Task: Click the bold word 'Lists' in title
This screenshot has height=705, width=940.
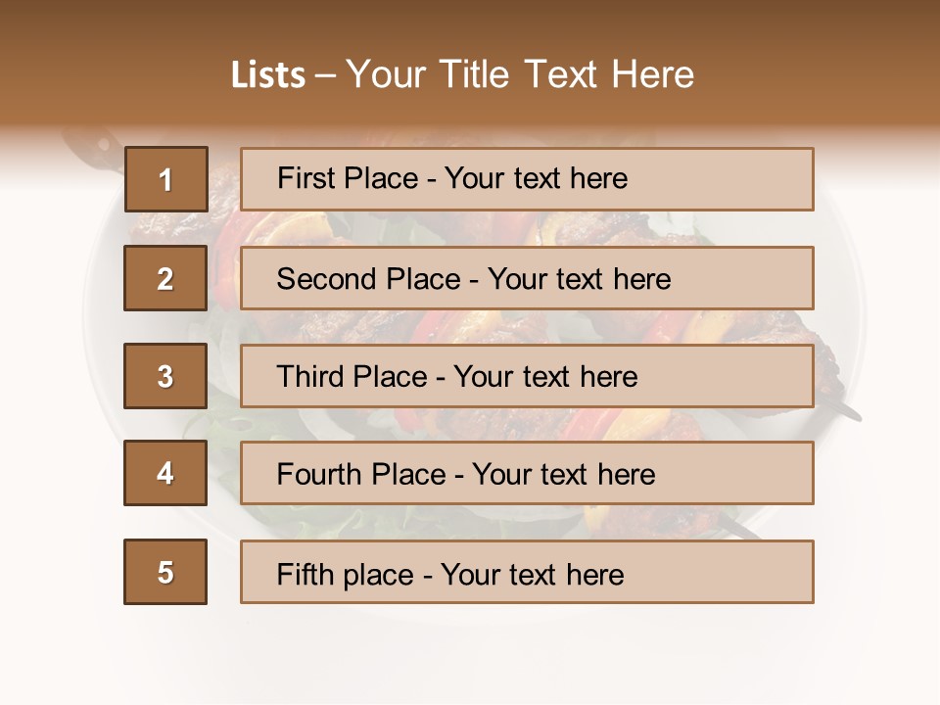Action: pos(267,74)
